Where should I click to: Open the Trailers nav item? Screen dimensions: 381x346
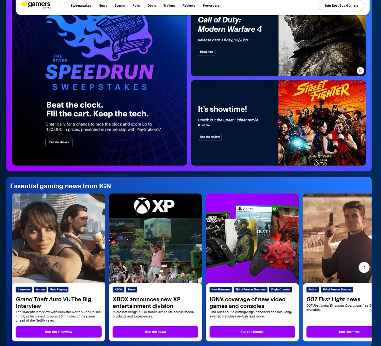point(169,6)
